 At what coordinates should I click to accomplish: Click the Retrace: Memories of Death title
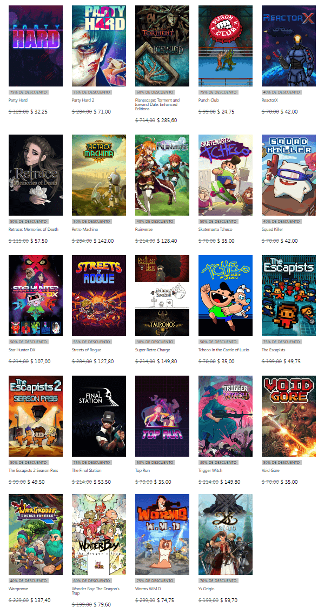pyautogui.click(x=34, y=230)
